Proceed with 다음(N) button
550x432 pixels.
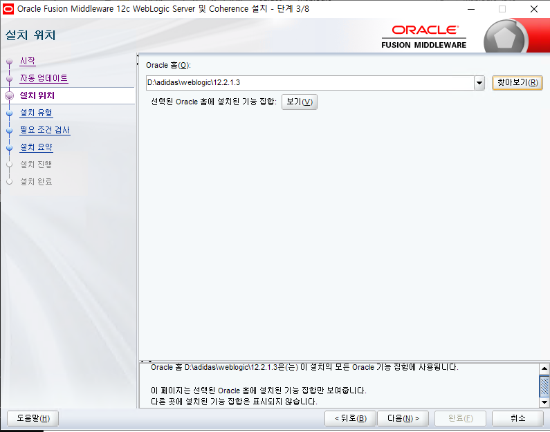(x=403, y=418)
